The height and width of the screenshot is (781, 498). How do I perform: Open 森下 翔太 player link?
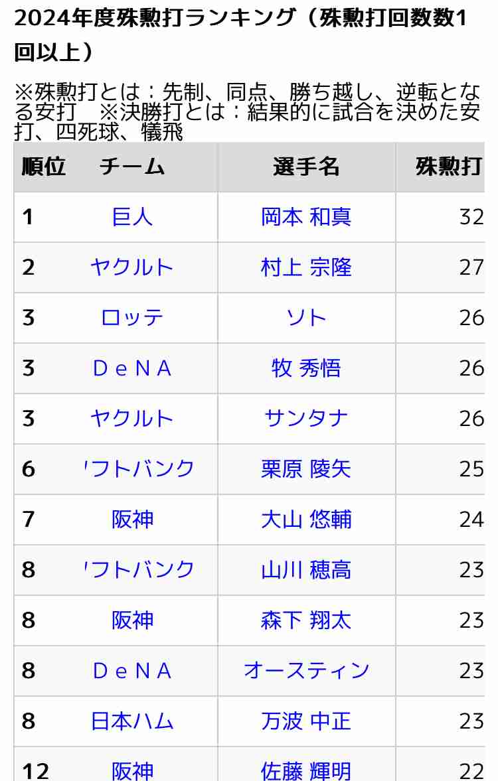pyautogui.click(x=306, y=620)
